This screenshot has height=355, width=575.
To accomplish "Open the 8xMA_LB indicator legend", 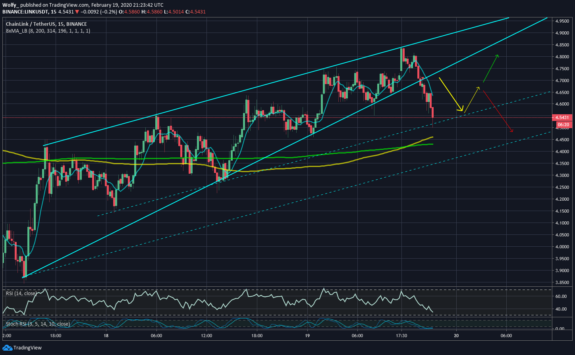I will pos(48,31).
